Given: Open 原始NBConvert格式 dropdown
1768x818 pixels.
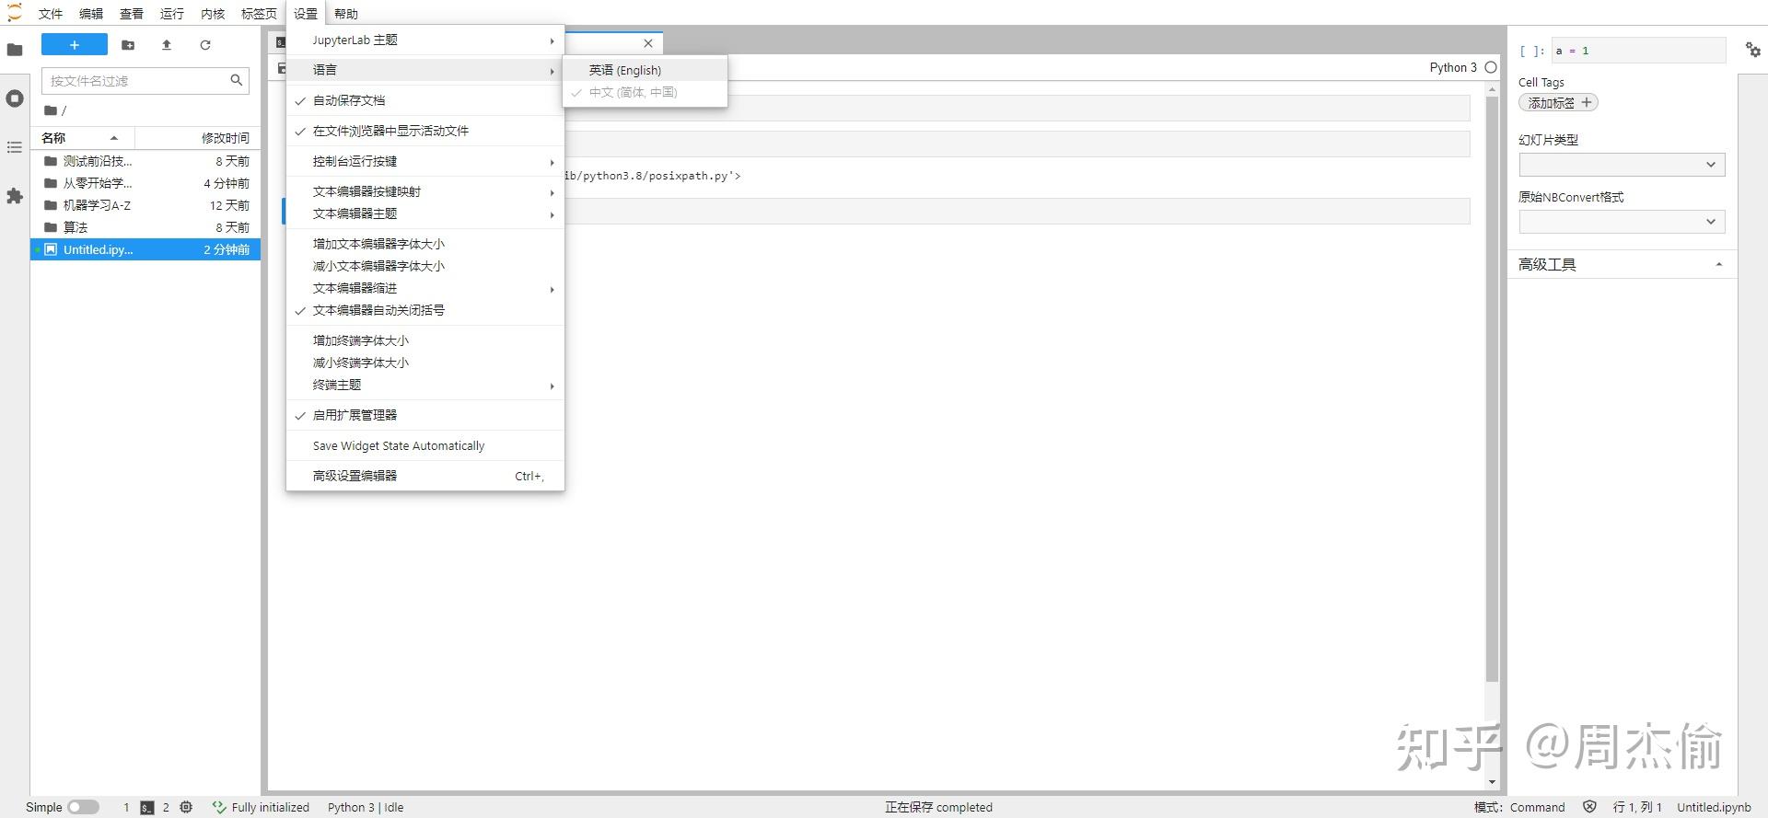Looking at the screenshot, I should tap(1622, 222).
